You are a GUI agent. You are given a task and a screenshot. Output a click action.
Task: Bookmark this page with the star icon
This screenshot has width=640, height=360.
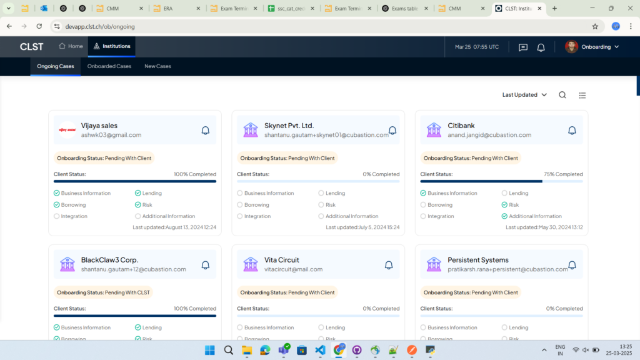(x=595, y=26)
